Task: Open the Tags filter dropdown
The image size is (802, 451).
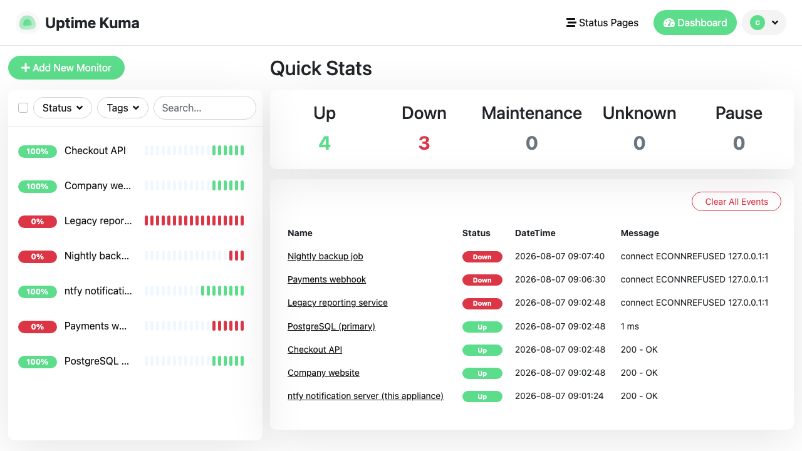Action: point(123,108)
